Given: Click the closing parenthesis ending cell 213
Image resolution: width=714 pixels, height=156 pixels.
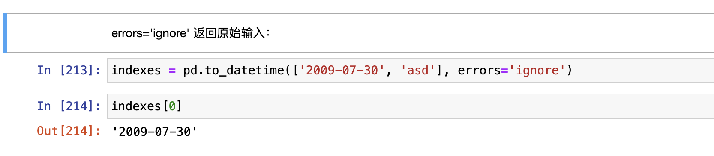Looking at the screenshot, I should 570,70.
